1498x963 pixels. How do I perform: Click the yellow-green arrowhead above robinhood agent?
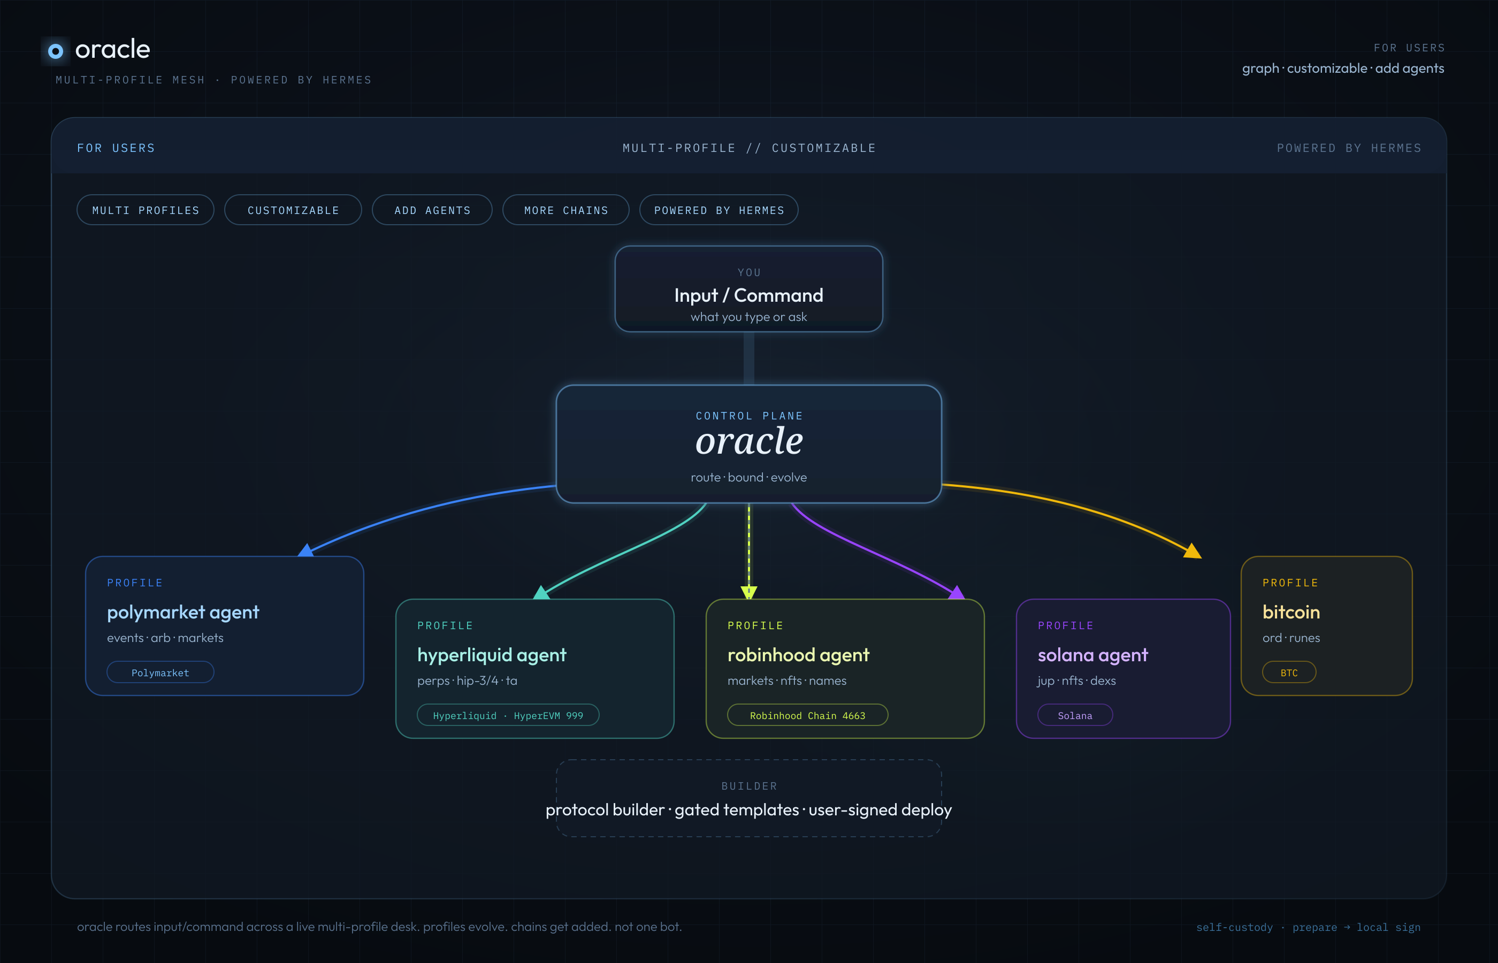coord(749,593)
